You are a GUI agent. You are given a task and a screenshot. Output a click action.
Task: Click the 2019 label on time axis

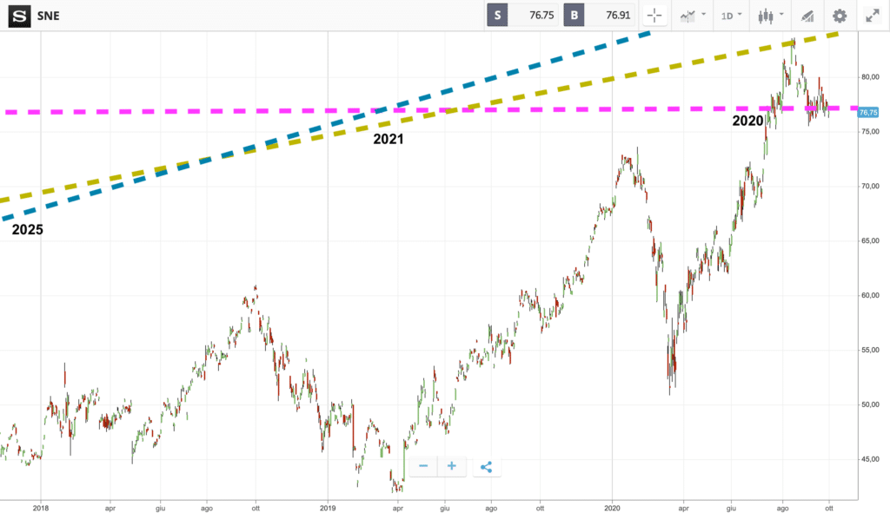coord(328,509)
